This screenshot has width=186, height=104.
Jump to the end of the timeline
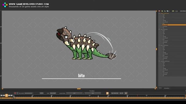[12, 95]
